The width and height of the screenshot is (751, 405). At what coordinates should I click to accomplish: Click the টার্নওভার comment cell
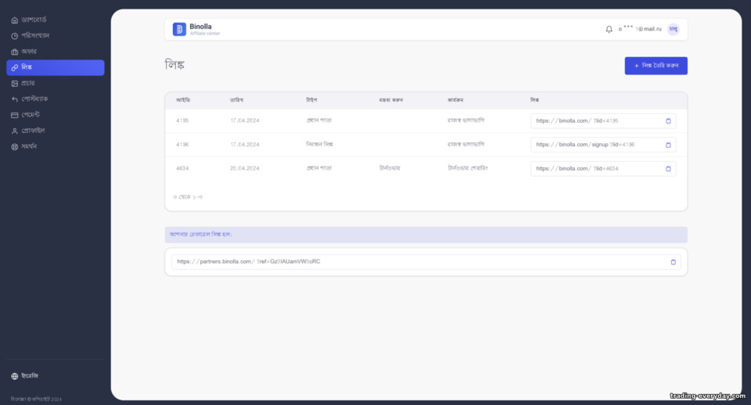(390, 169)
